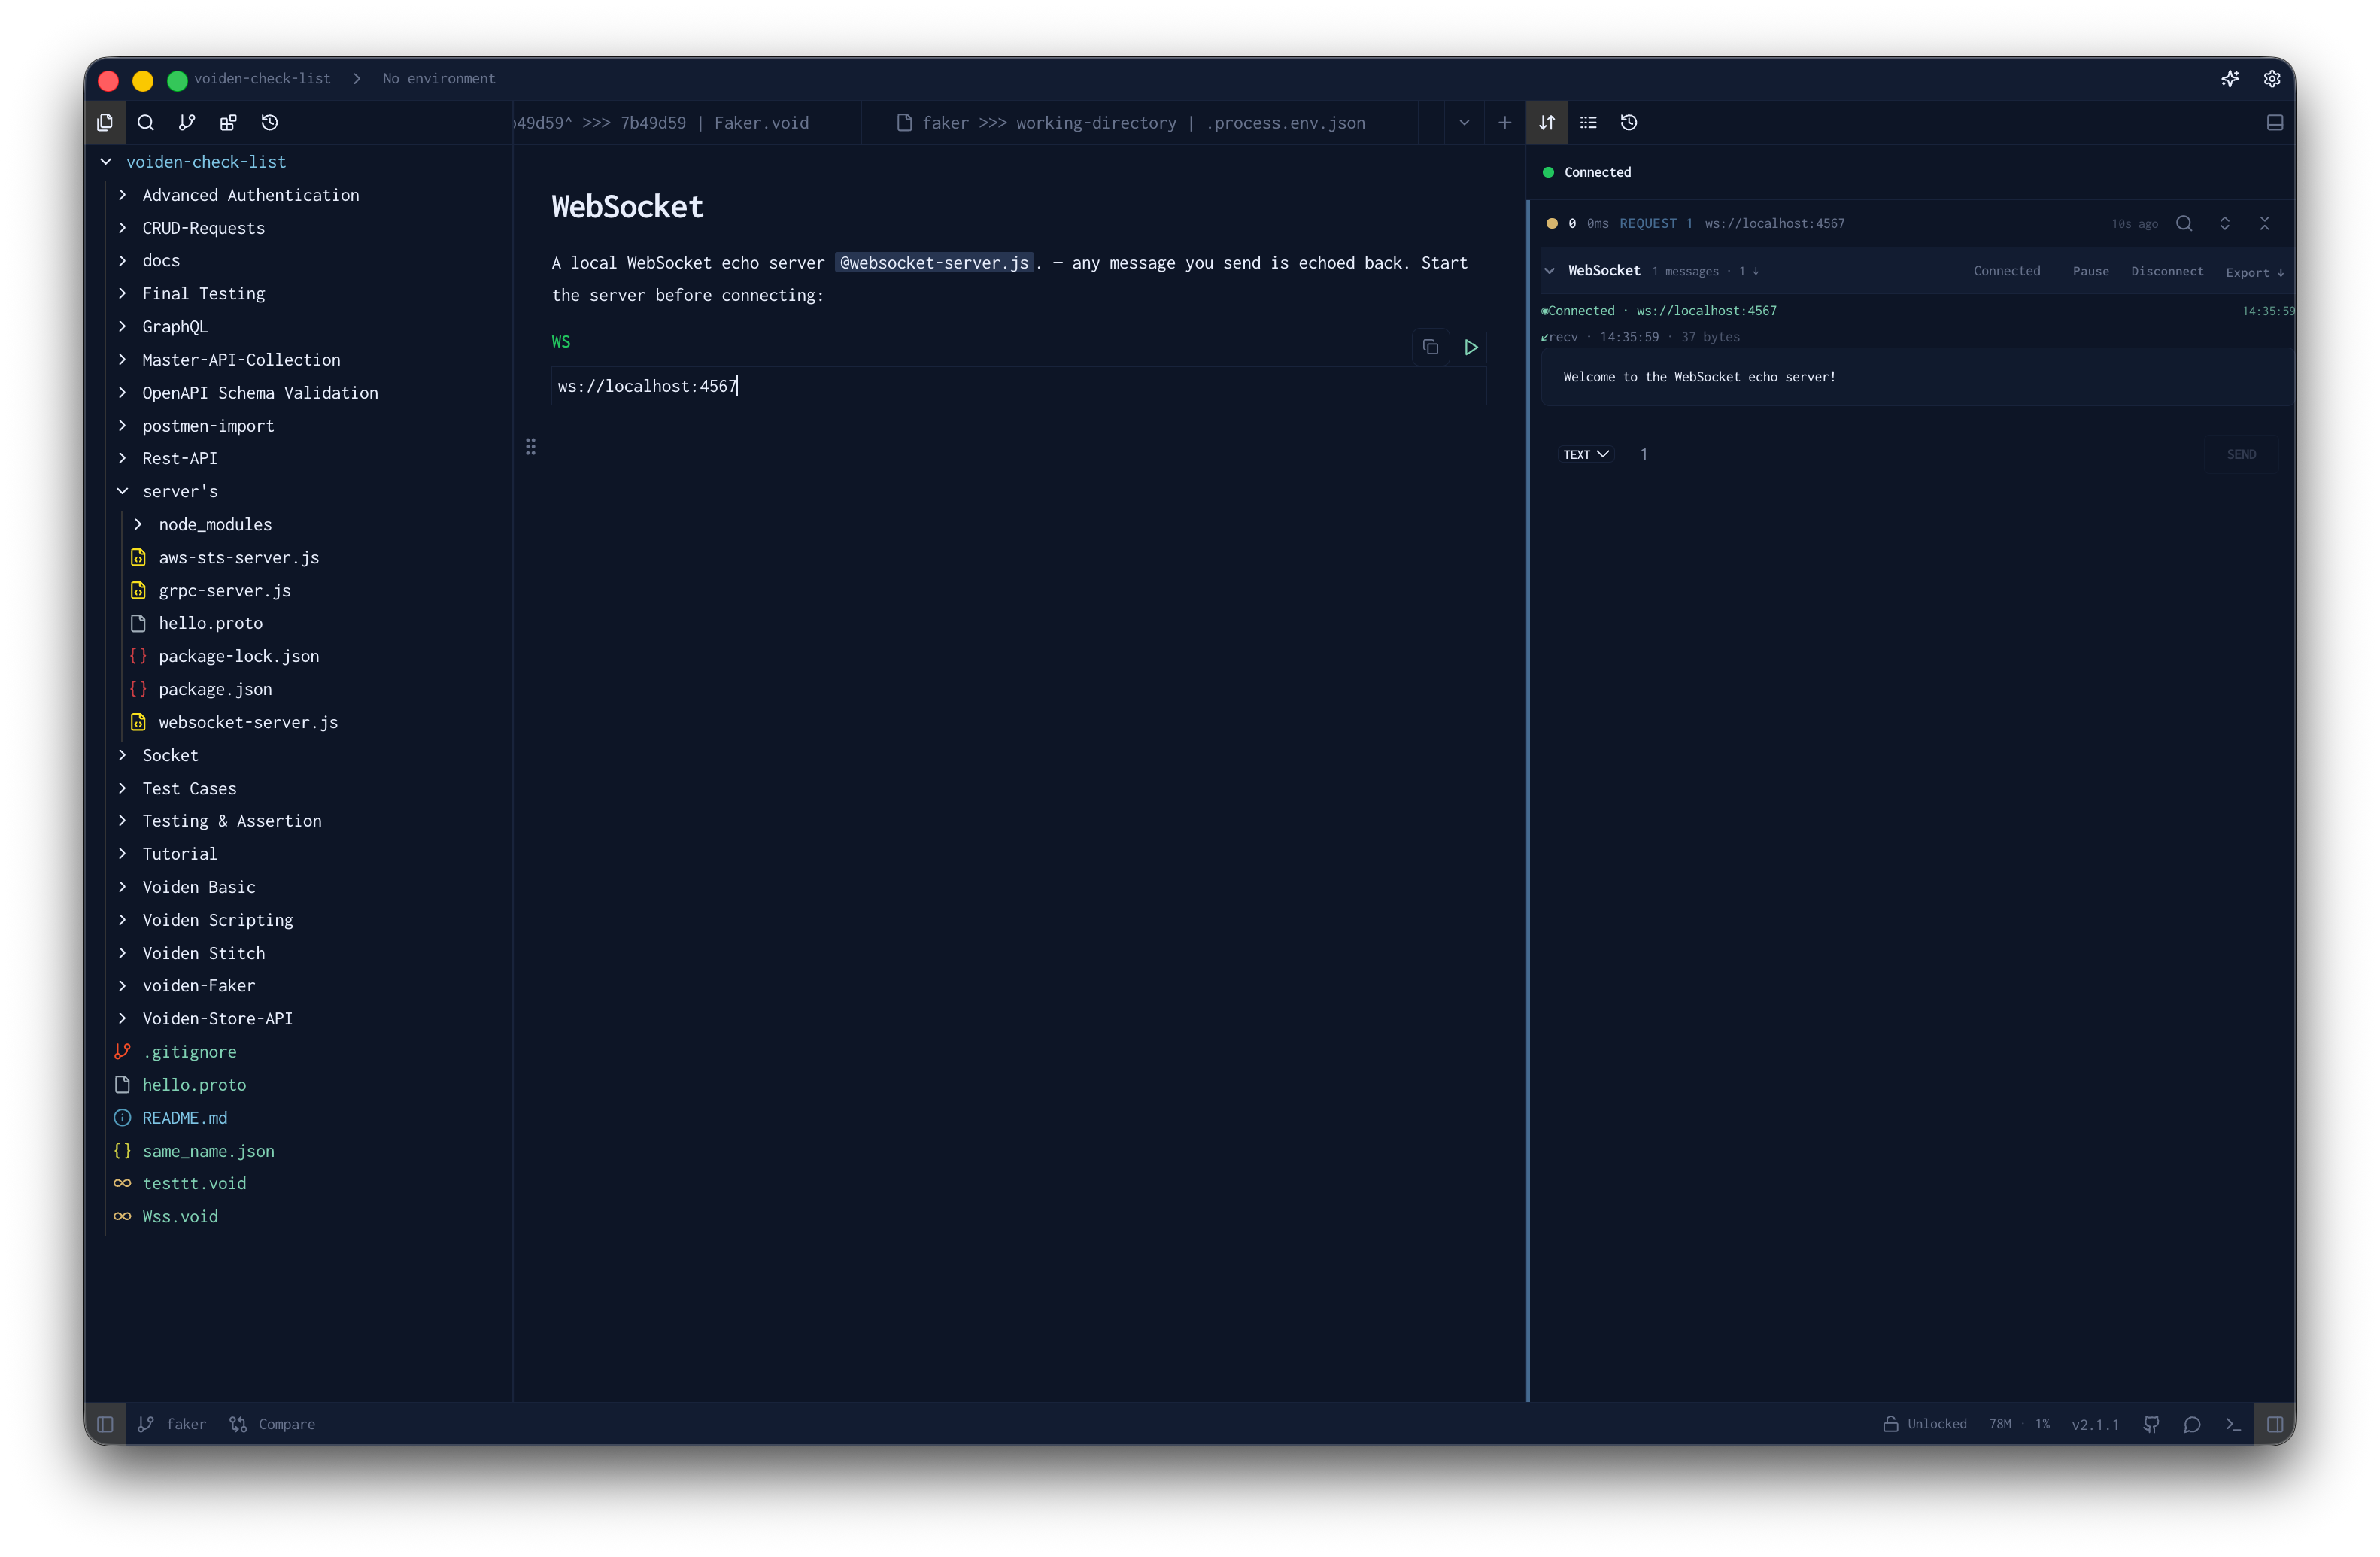Screen dimensions: 2380x1557
Task: Toggle the right sidebar from status bar
Action: point(2275,1424)
